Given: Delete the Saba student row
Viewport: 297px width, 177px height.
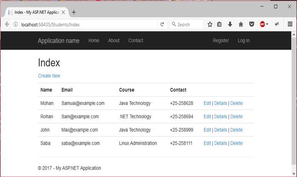Looking at the screenshot, I should tap(237, 143).
